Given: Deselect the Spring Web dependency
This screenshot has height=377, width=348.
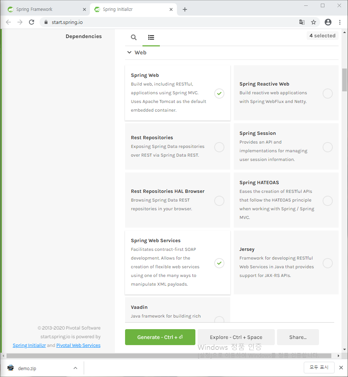Looking at the screenshot, I should (x=219, y=93).
